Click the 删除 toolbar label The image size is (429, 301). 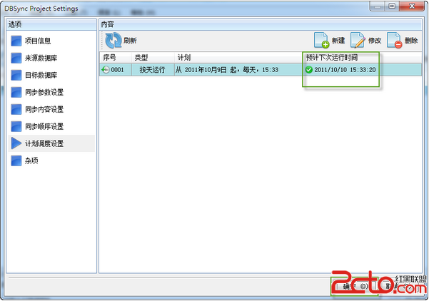pyautogui.click(x=411, y=41)
